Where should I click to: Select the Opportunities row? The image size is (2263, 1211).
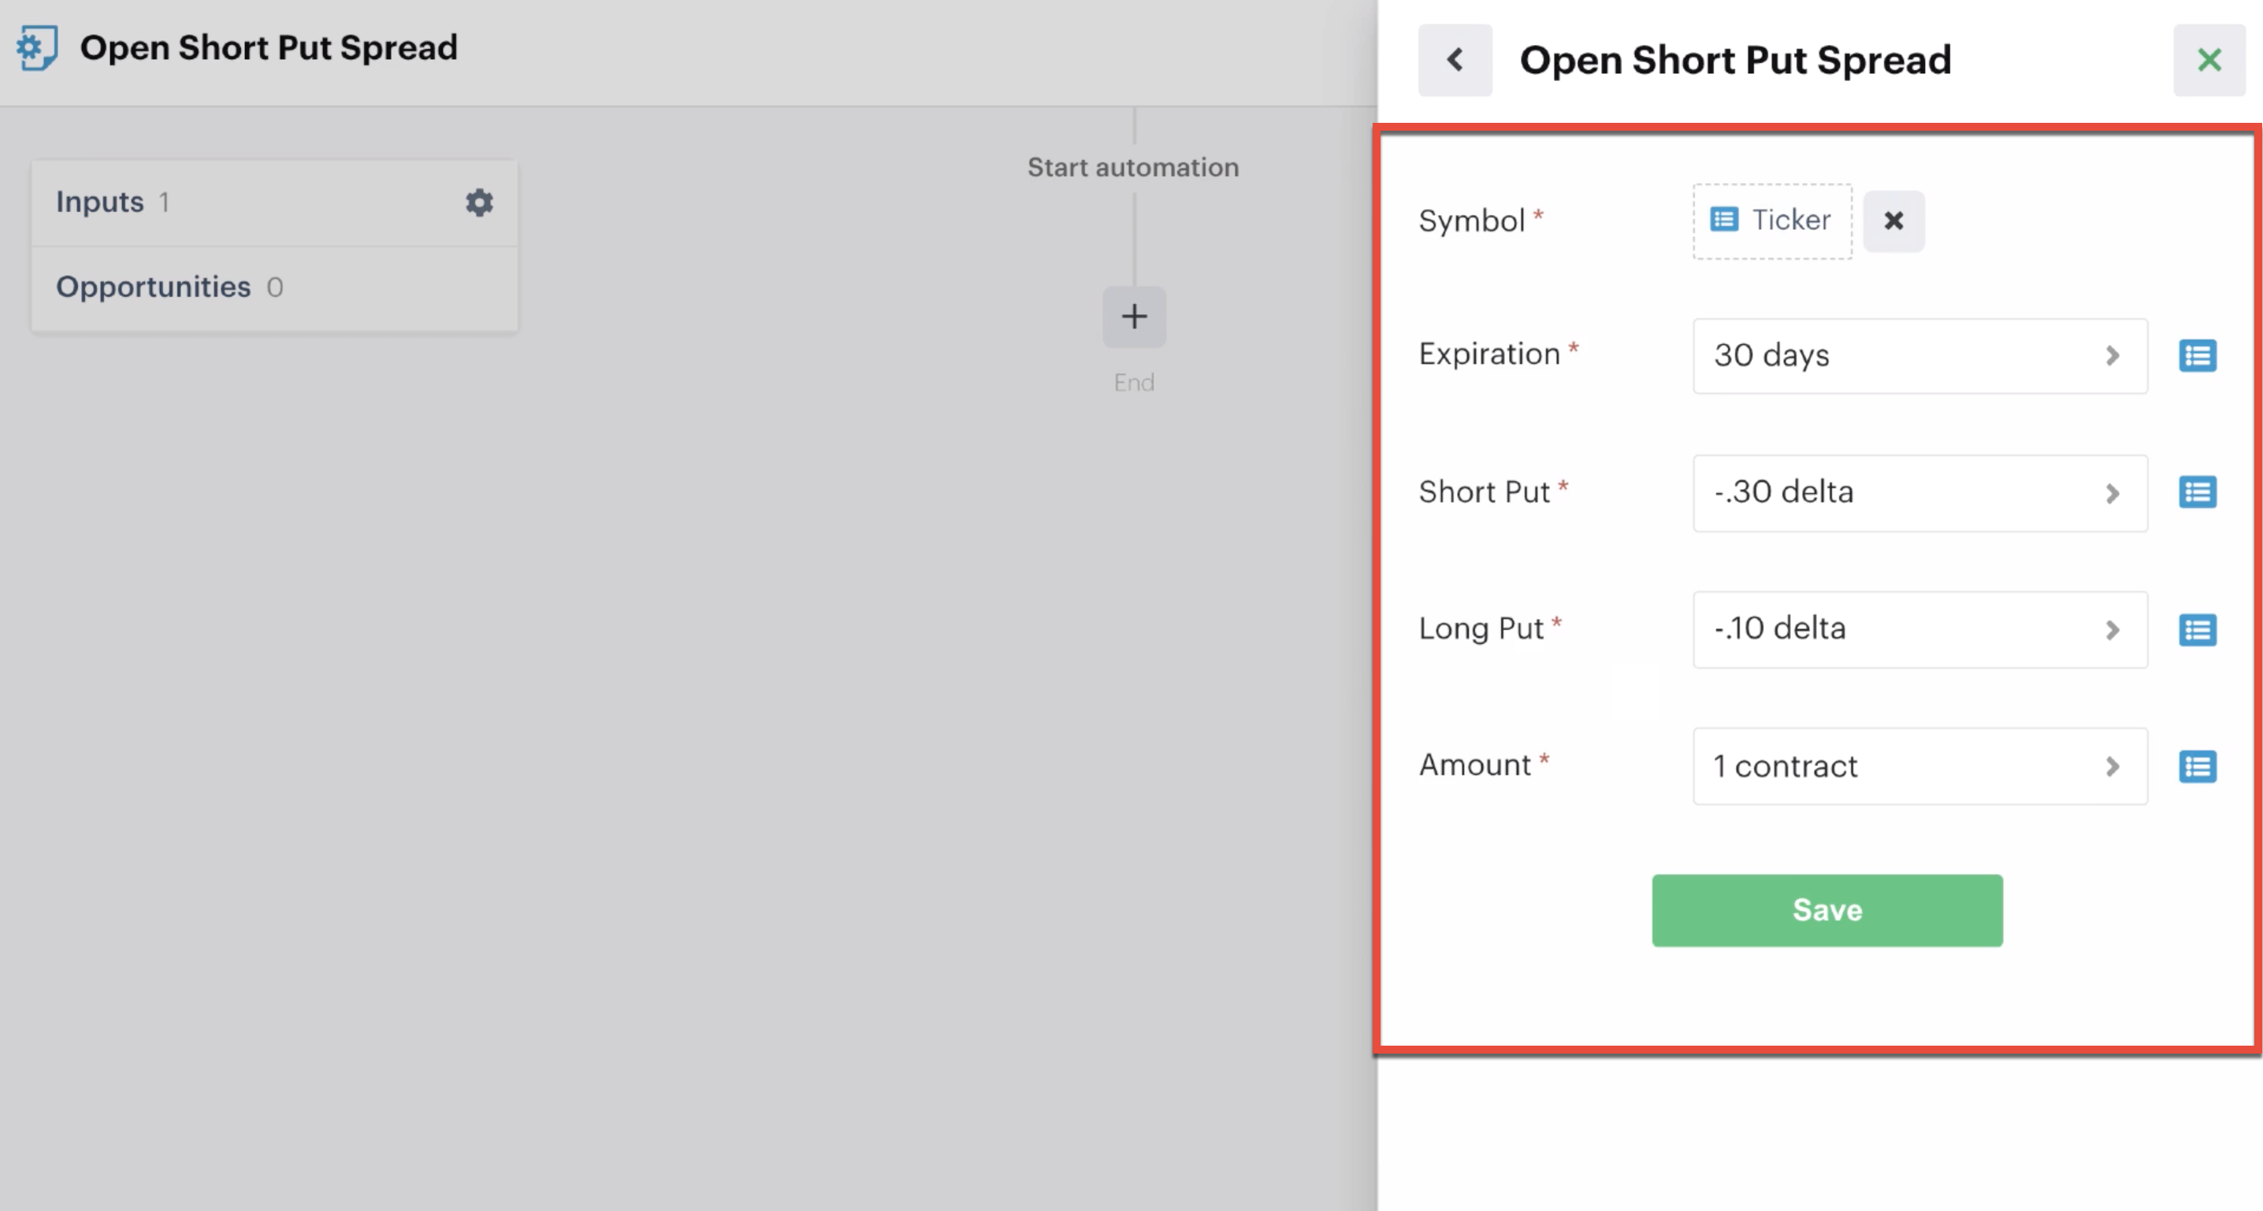[x=274, y=288]
